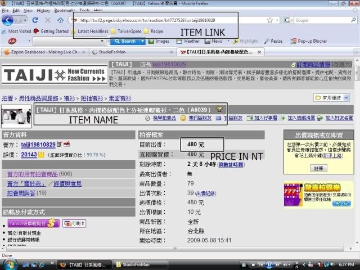
Task: Click the 男性精品與服飾 breadcrumb link
Action: point(38,98)
